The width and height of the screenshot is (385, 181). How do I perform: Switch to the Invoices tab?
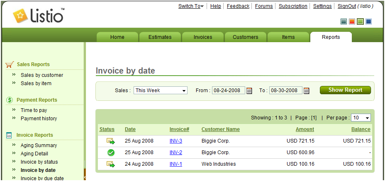click(203, 37)
